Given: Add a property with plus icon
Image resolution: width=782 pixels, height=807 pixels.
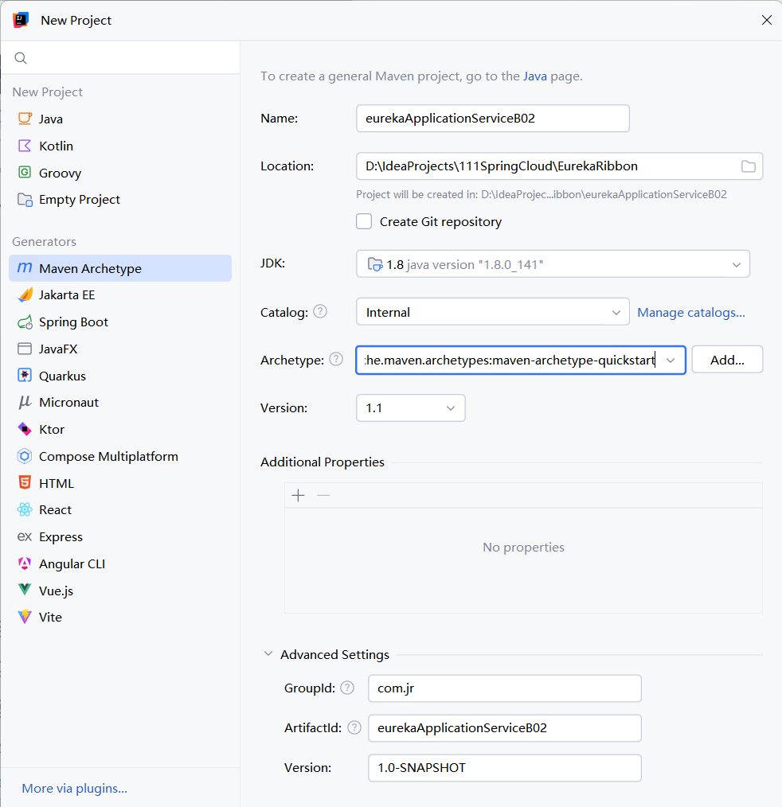Looking at the screenshot, I should 298,496.
